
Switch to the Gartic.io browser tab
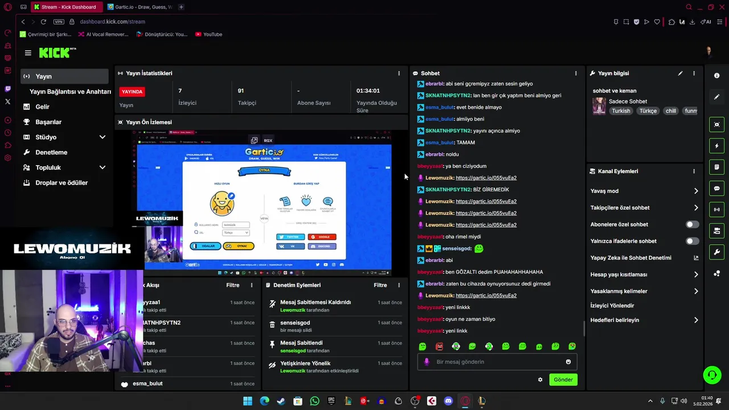coord(140,7)
